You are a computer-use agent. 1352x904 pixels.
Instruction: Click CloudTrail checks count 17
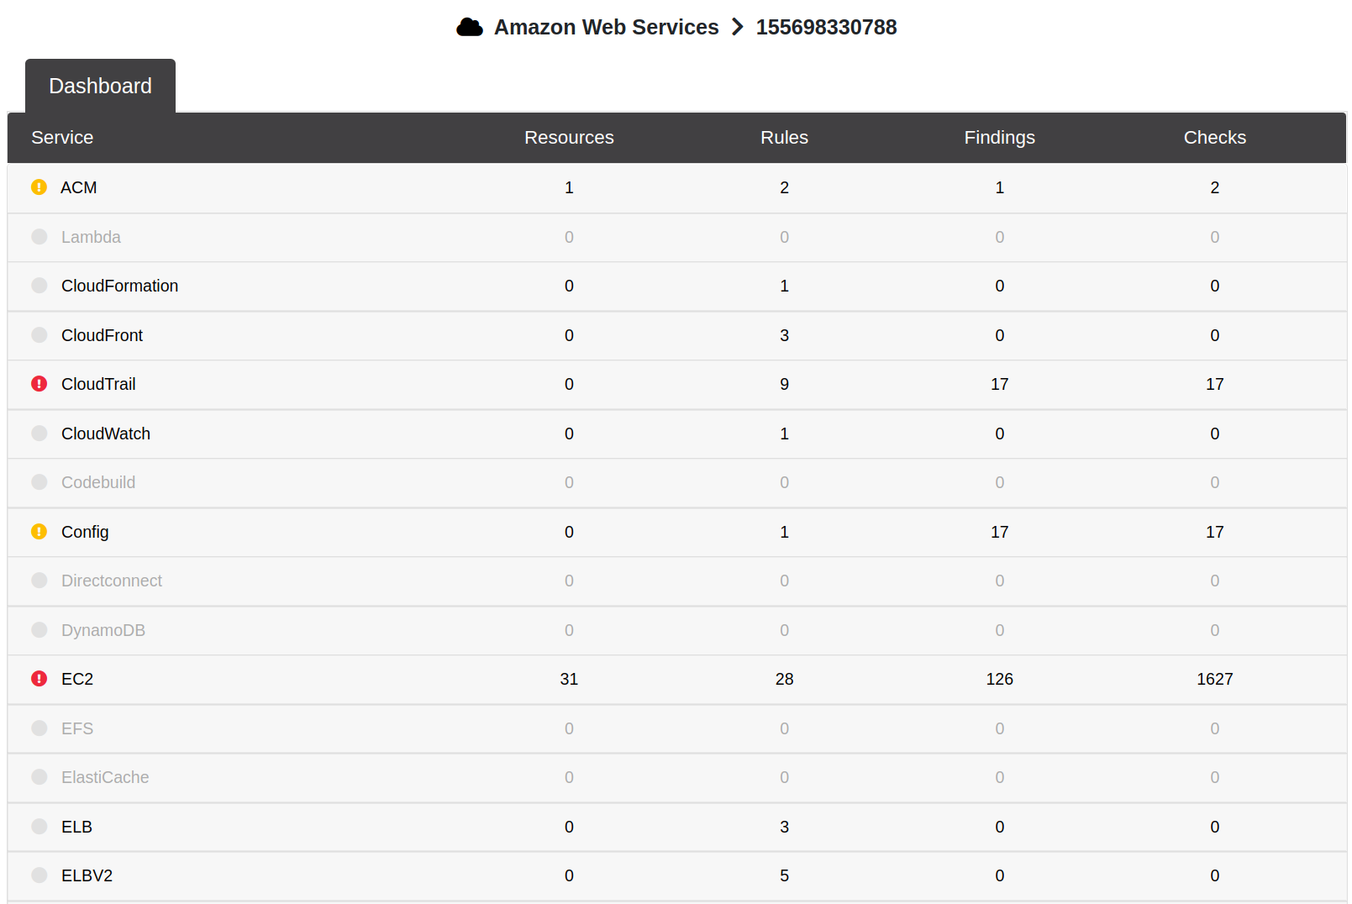pyautogui.click(x=1214, y=384)
